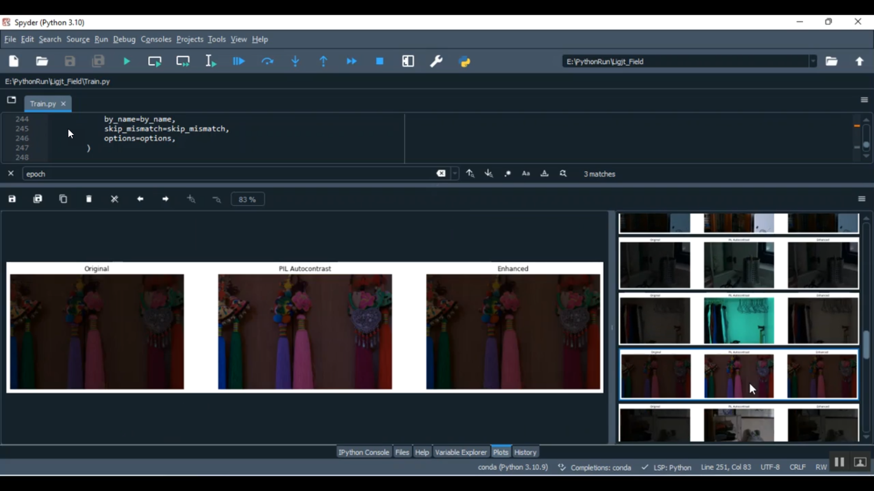Click the Stop debugging square icon
Image resolution: width=874 pixels, height=491 pixels.
point(380,62)
